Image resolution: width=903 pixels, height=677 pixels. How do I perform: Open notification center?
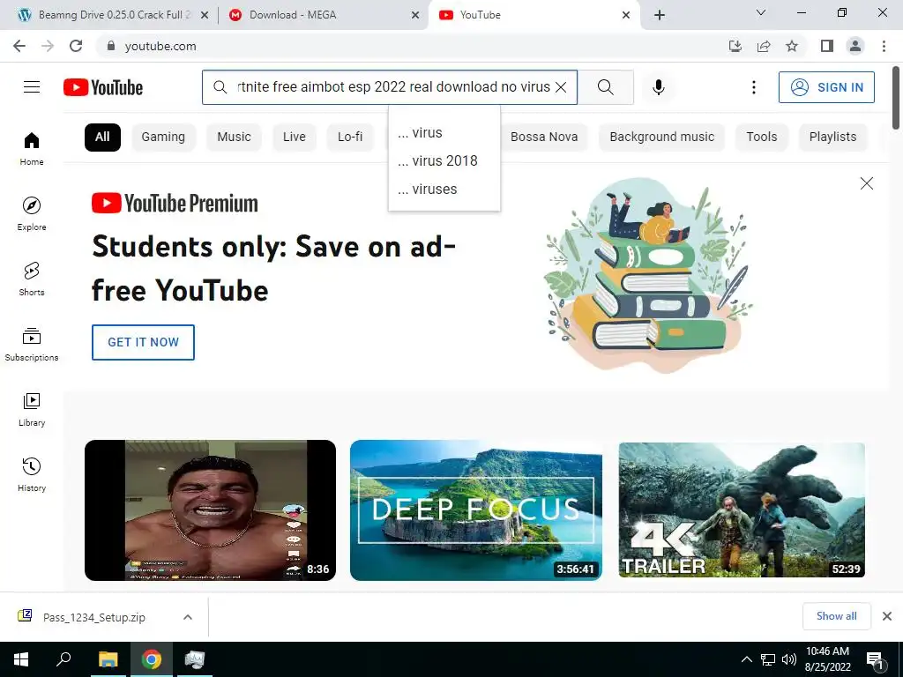876,660
